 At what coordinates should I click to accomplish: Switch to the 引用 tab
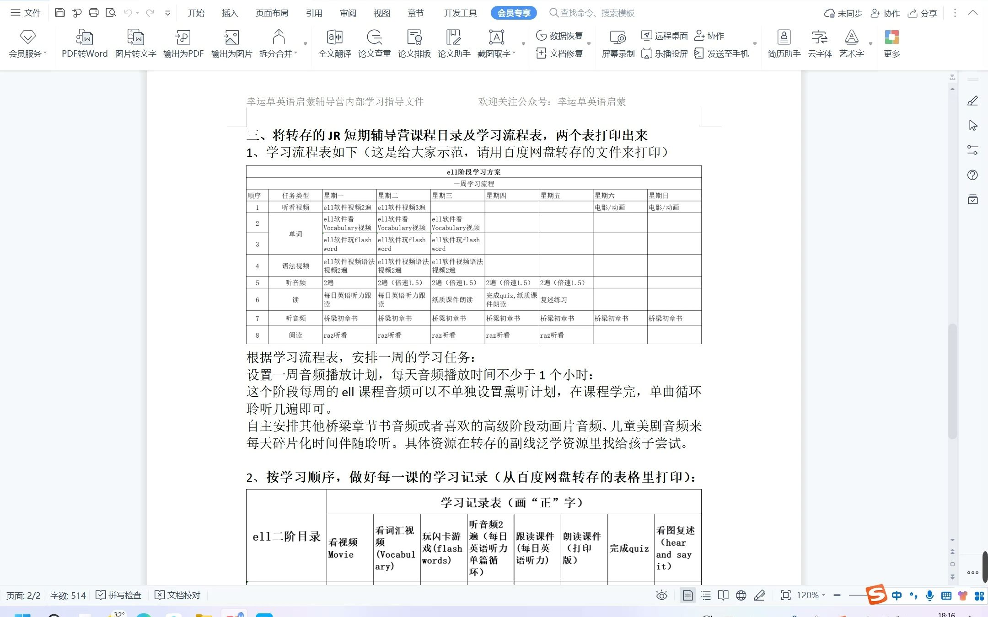(x=314, y=13)
